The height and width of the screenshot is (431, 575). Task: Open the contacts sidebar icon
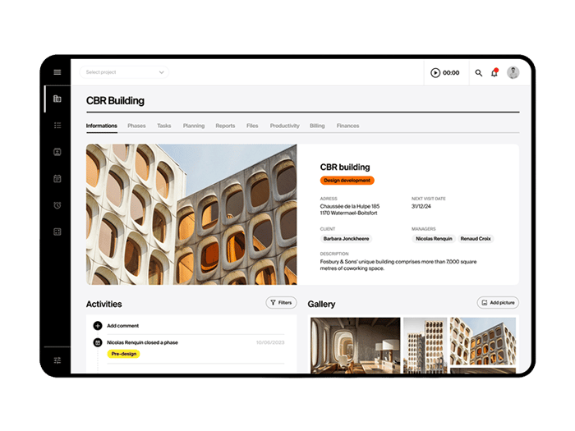click(x=57, y=152)
